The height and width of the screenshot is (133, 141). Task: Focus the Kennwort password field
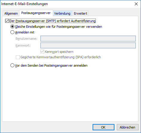88,45
